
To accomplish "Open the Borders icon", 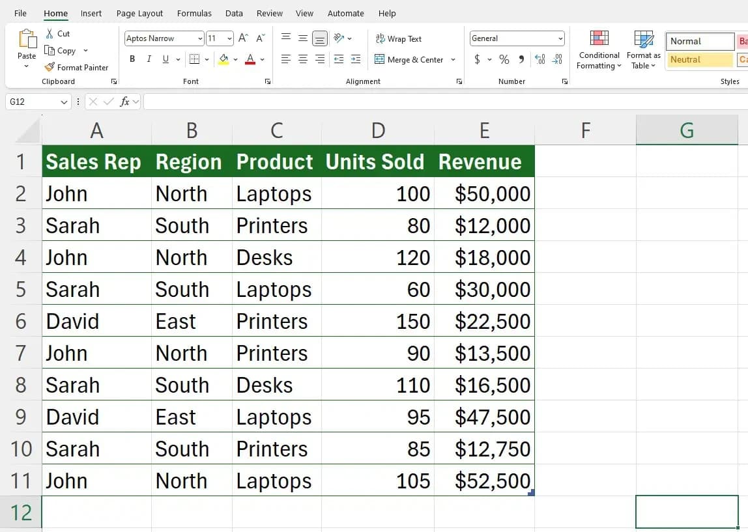I will pos(194,59).
